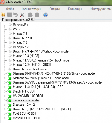Open the Конверторы menu
Screen dimensions: 112x123
point(32,9)
